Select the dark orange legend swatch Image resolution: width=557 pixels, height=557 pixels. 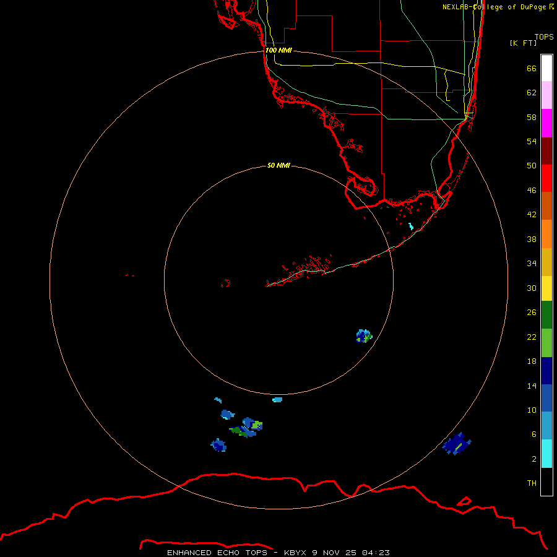tap(546, 205)
